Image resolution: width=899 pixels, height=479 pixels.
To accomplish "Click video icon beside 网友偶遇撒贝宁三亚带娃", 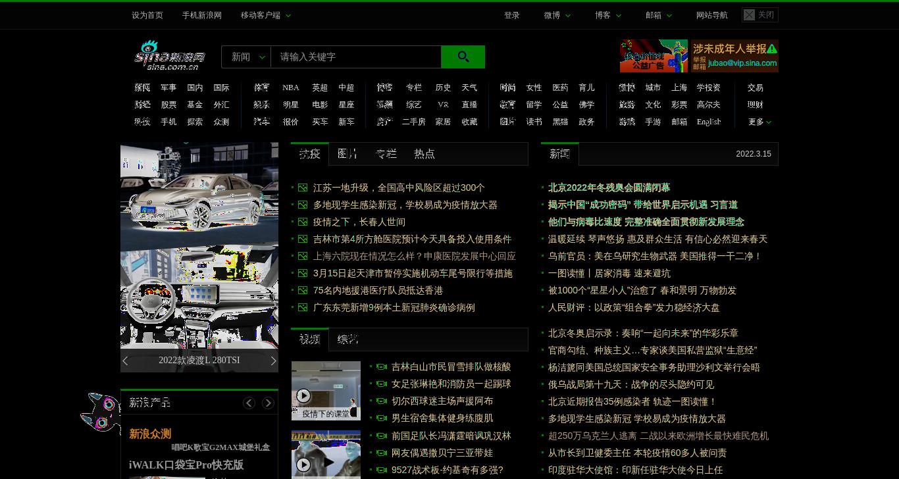I will click(381, 453).
